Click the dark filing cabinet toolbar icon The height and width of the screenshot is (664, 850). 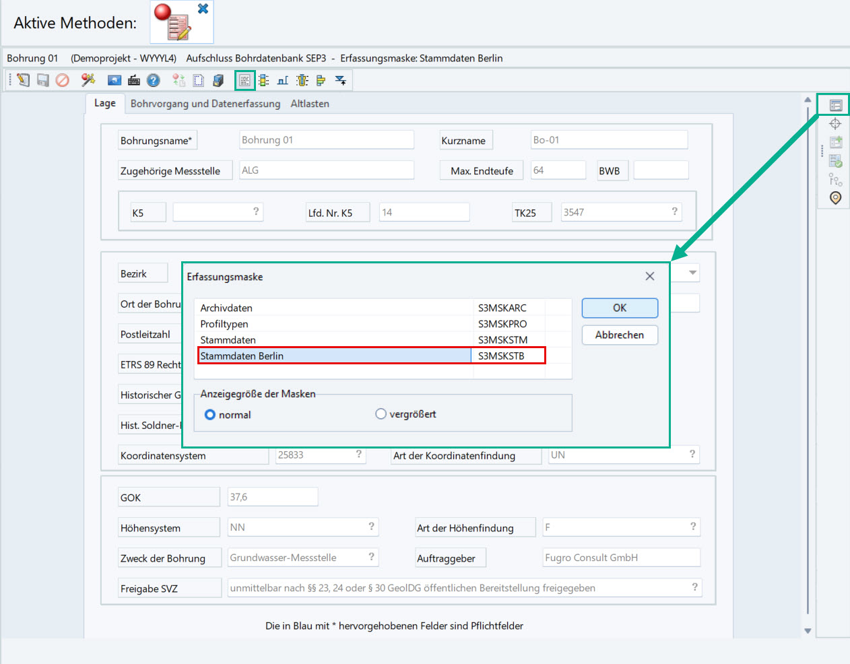click(218, 81)
